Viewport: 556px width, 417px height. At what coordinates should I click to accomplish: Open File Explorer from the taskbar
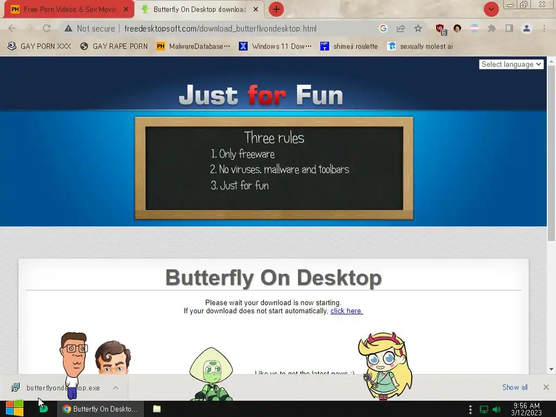coord(157,409)
